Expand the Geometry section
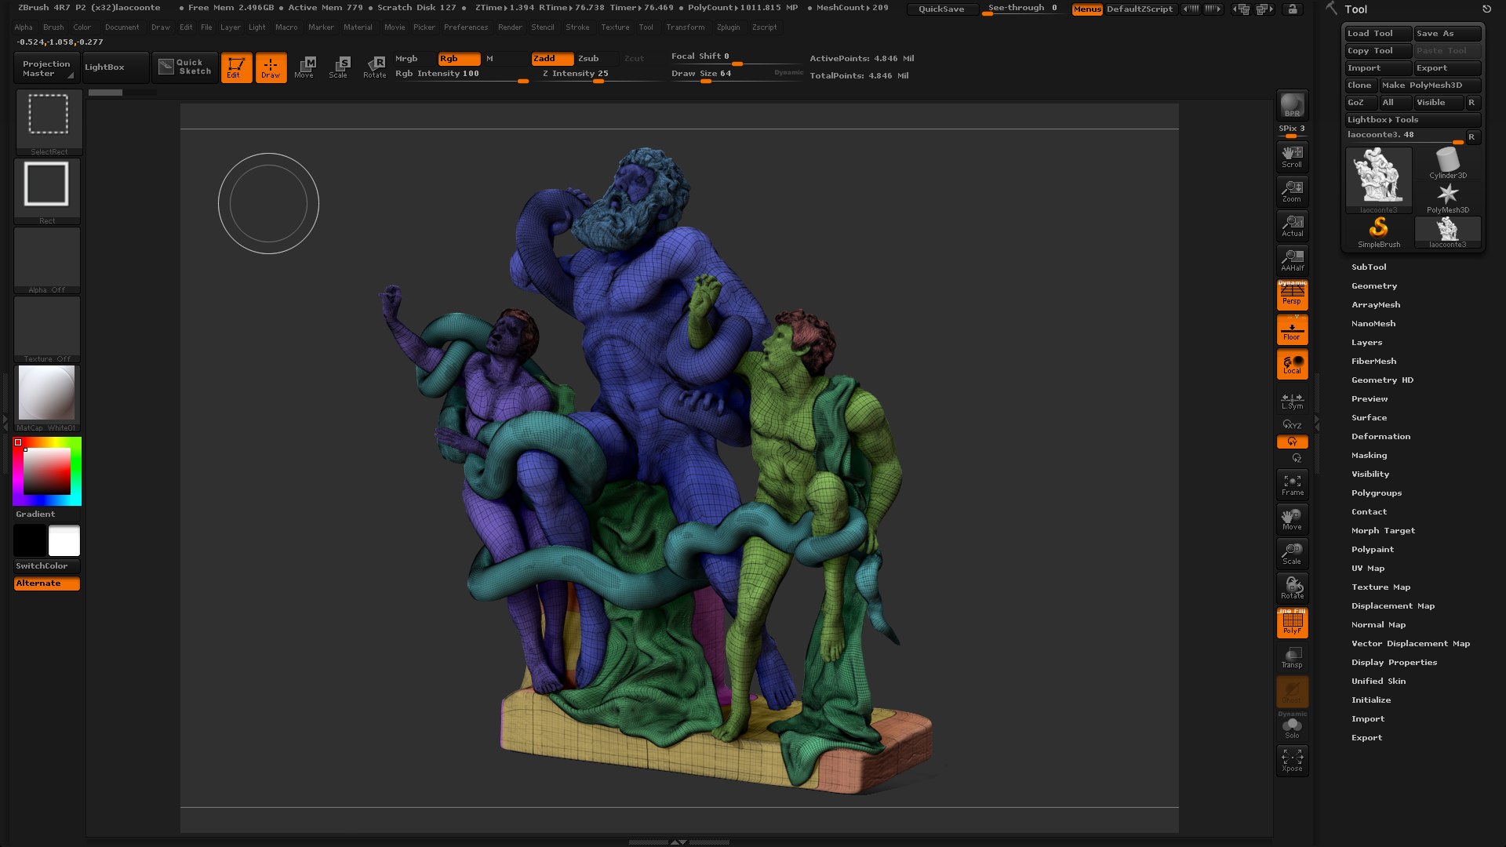 click(1373, 285)
